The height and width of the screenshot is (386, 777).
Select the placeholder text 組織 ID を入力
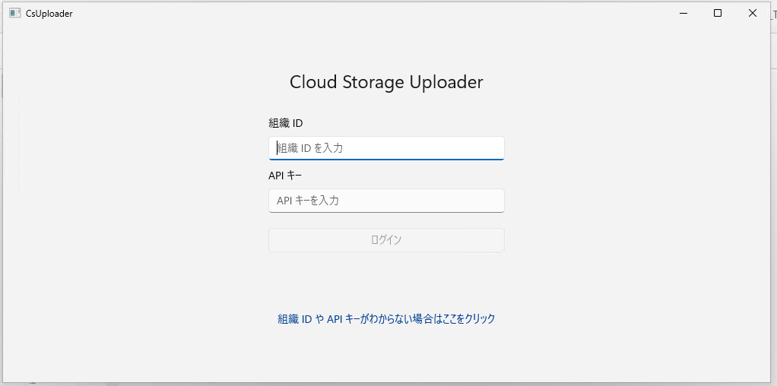click(x=310, y=148)
